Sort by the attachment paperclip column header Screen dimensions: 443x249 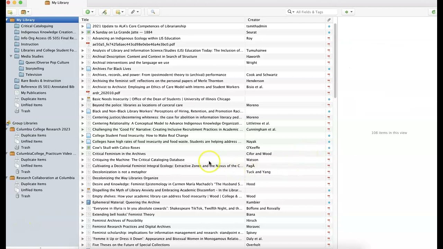329,20
